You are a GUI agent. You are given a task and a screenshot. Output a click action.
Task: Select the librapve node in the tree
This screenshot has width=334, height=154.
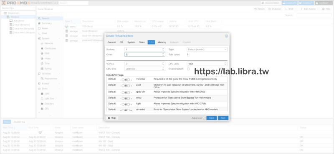tap(15, 17)
